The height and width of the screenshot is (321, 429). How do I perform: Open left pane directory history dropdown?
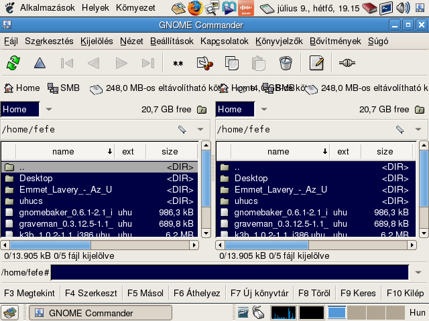pos(200,129)
